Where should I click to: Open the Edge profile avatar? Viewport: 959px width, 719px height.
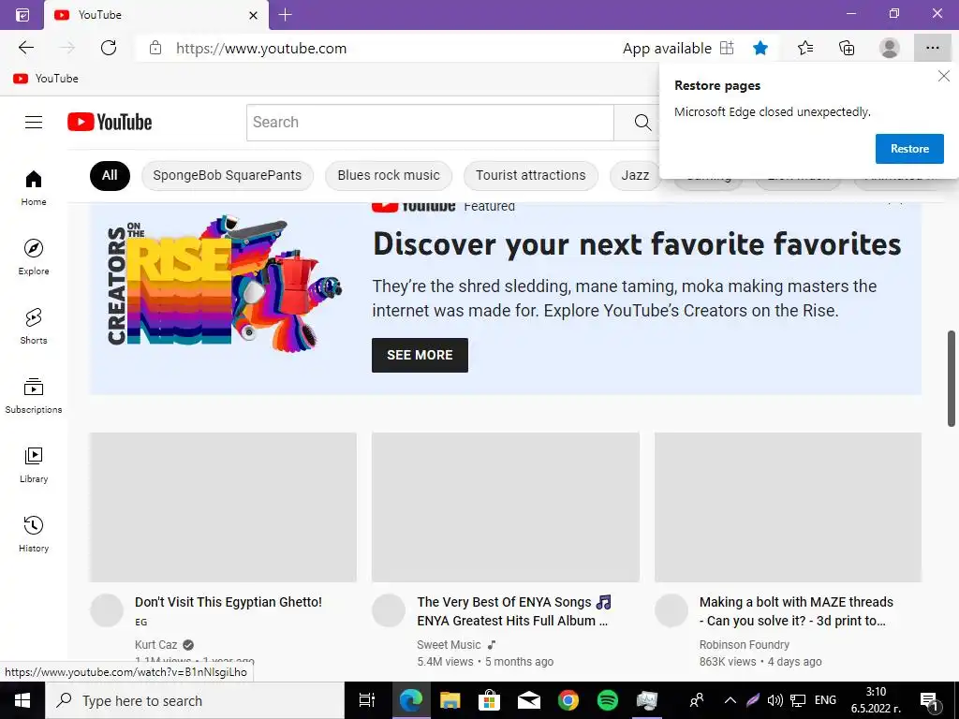coord(890,48)
